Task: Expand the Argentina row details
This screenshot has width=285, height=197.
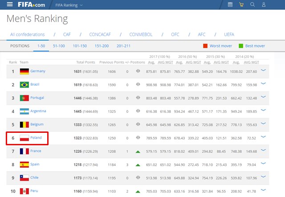Action: (x=263, y=110)
